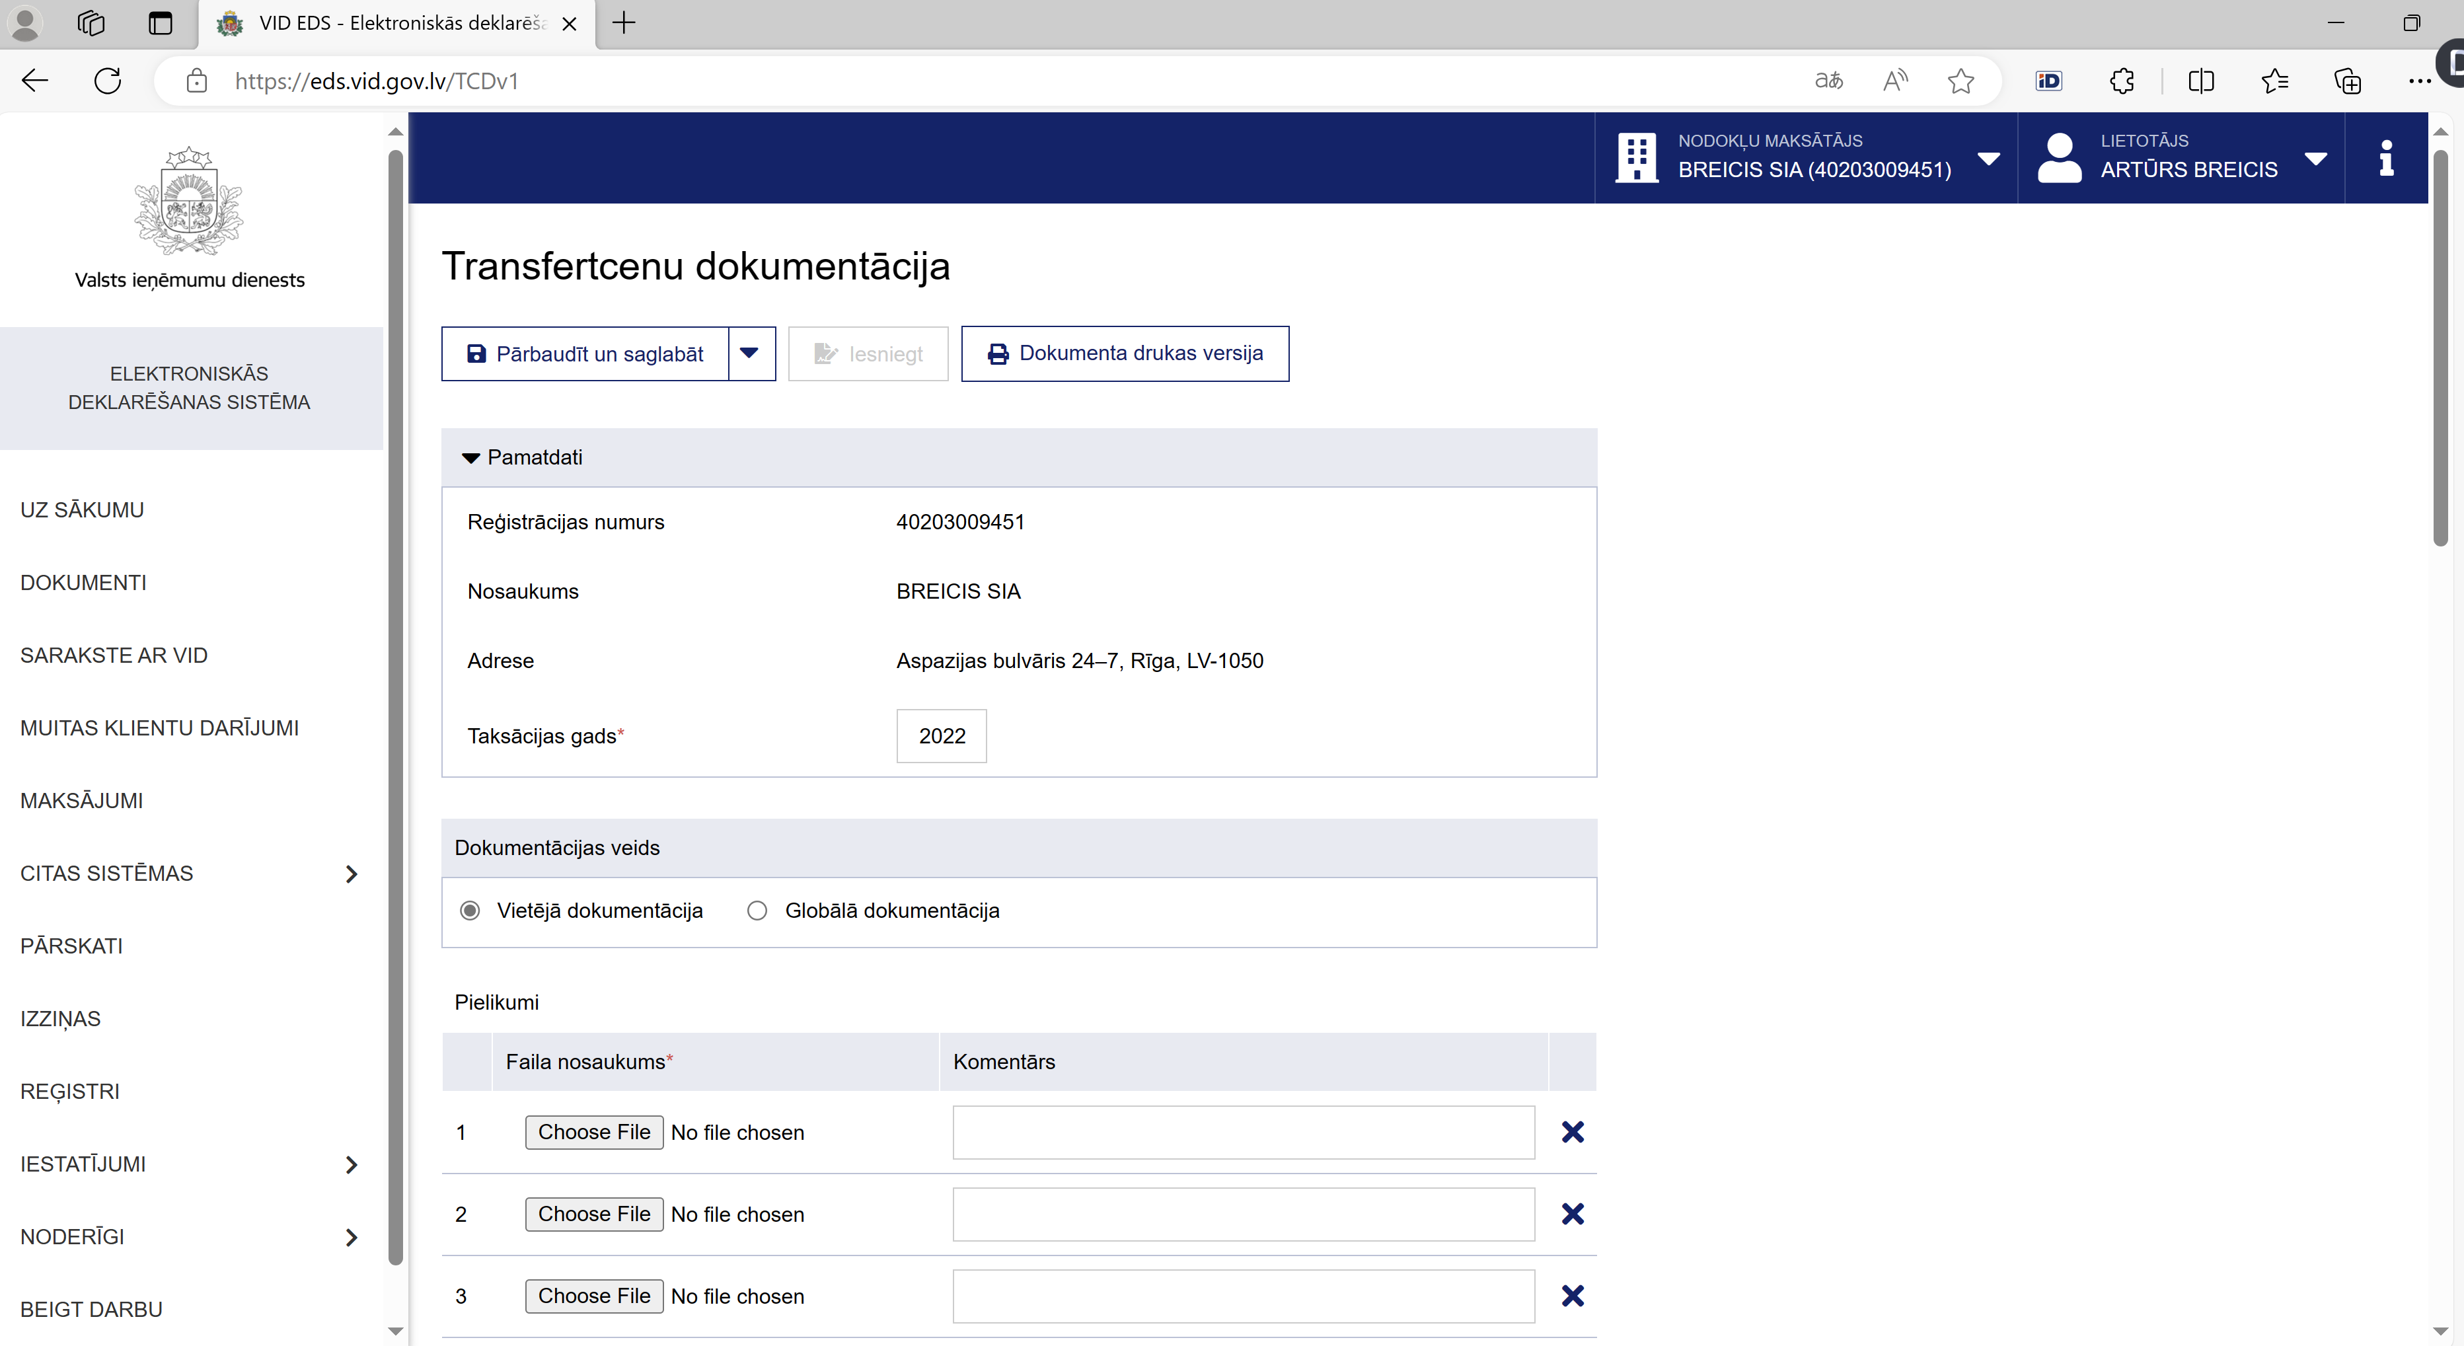Click the Taksācijas gads field
Screen dimensions: 2464x1346
pyautogui.click(x=941, y=735)
